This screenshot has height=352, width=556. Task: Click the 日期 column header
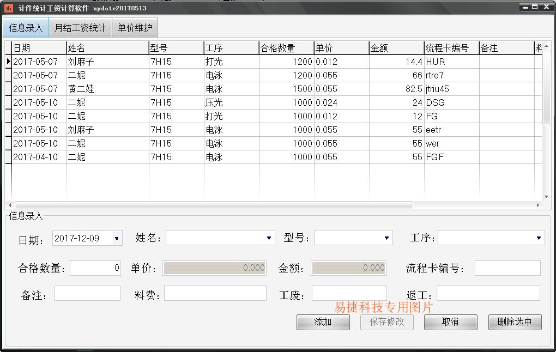click(39, 48)
